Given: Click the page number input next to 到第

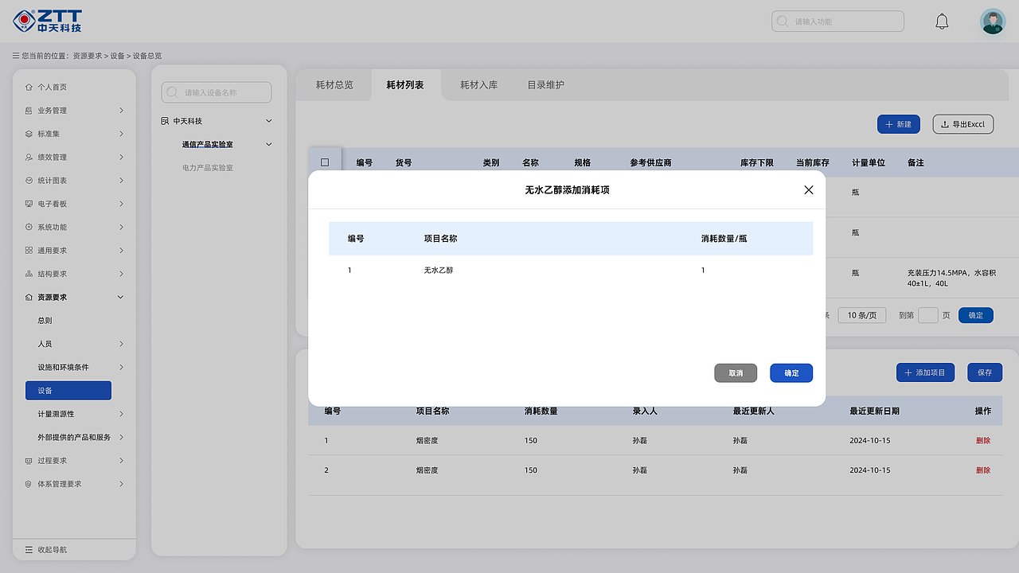Looking at the screenshot, I should pyautogui.click(x=928, y=315).
